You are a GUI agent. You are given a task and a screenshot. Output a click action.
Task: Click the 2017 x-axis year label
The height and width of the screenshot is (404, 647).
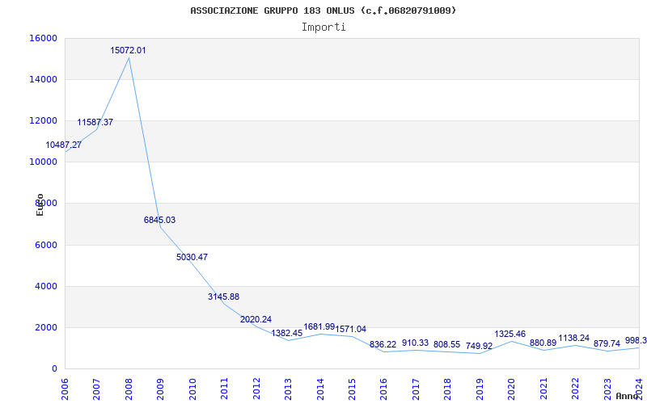click(416, 389)
